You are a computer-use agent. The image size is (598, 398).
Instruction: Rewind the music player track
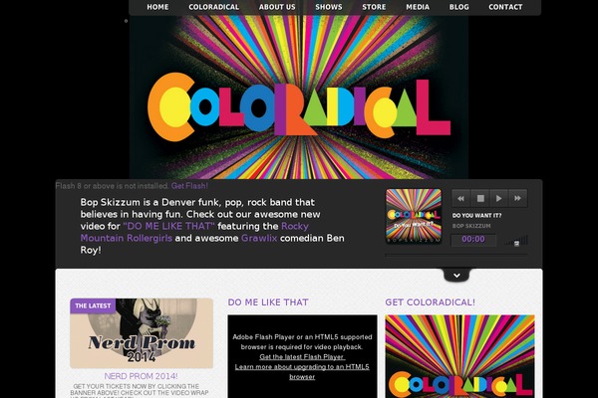click(461, 198)
